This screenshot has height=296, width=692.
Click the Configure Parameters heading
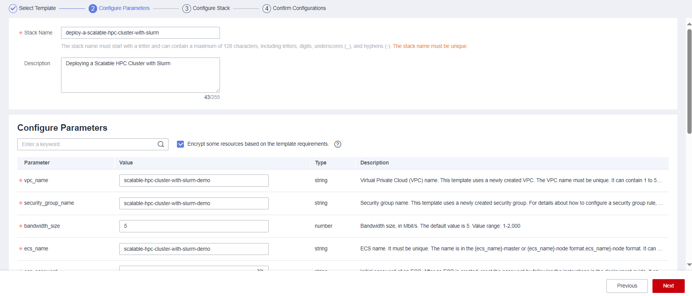point(62,128)
